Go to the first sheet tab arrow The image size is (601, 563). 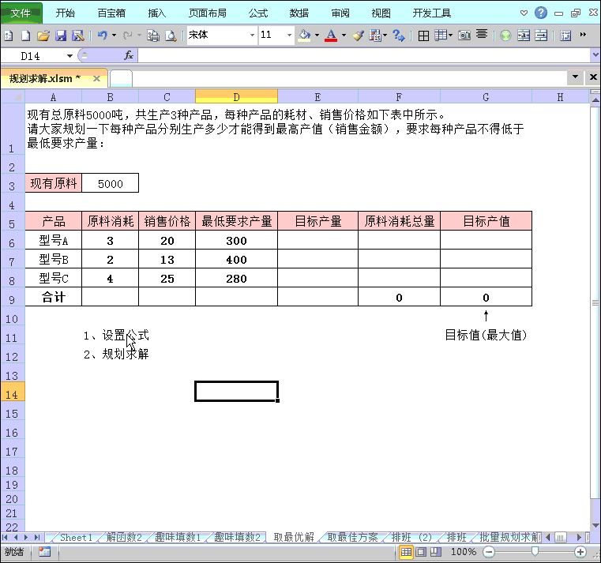tap(5, 537)
